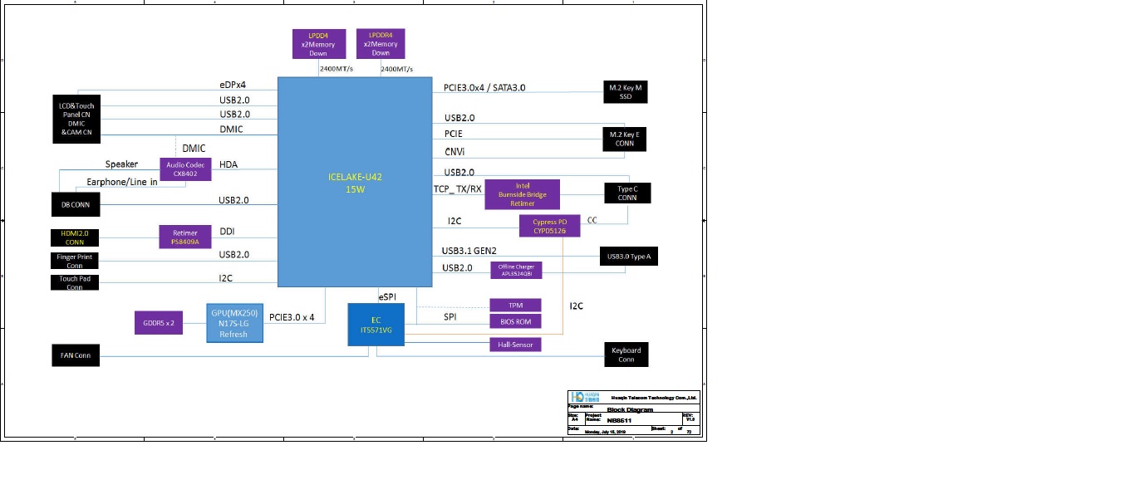Click the HDMI2.0 CONN block
Screen dimensions: 1130x499
coord(75,237)
